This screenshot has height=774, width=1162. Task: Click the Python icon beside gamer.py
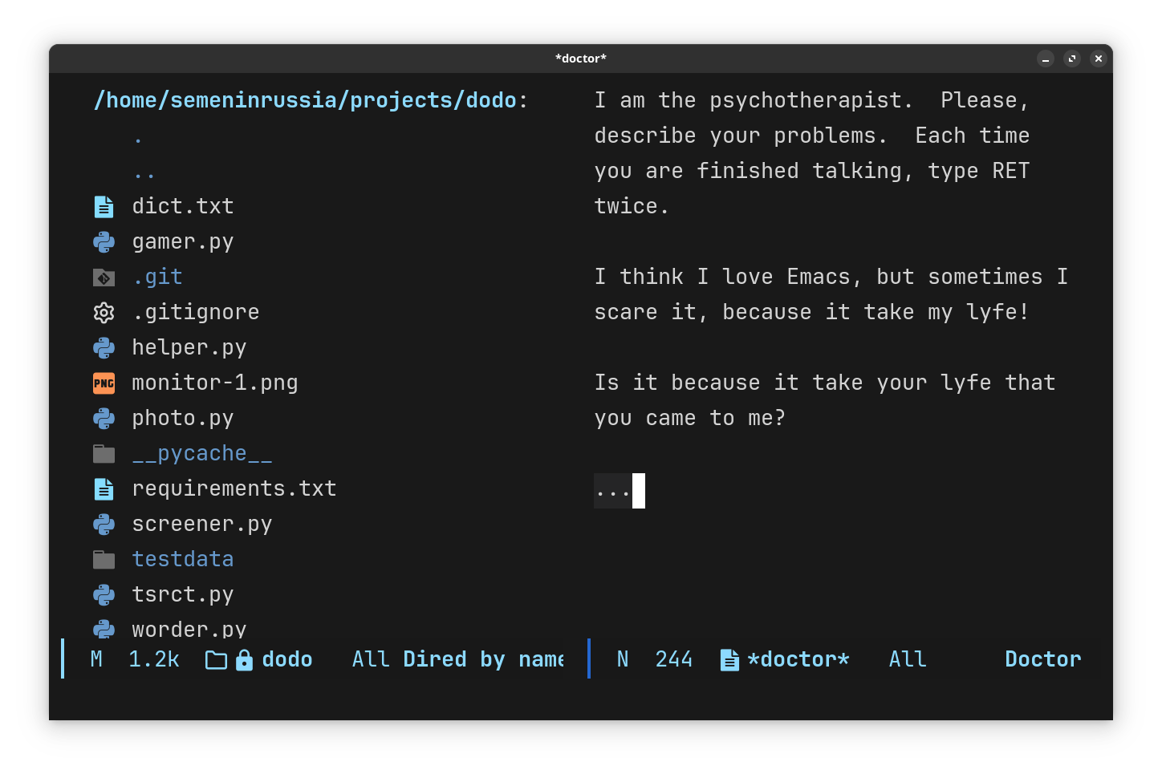coord(104,242)
